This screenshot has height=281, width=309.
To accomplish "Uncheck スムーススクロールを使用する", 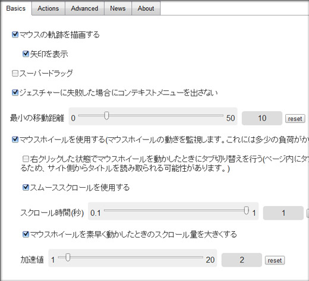I will tap(26, 187).
